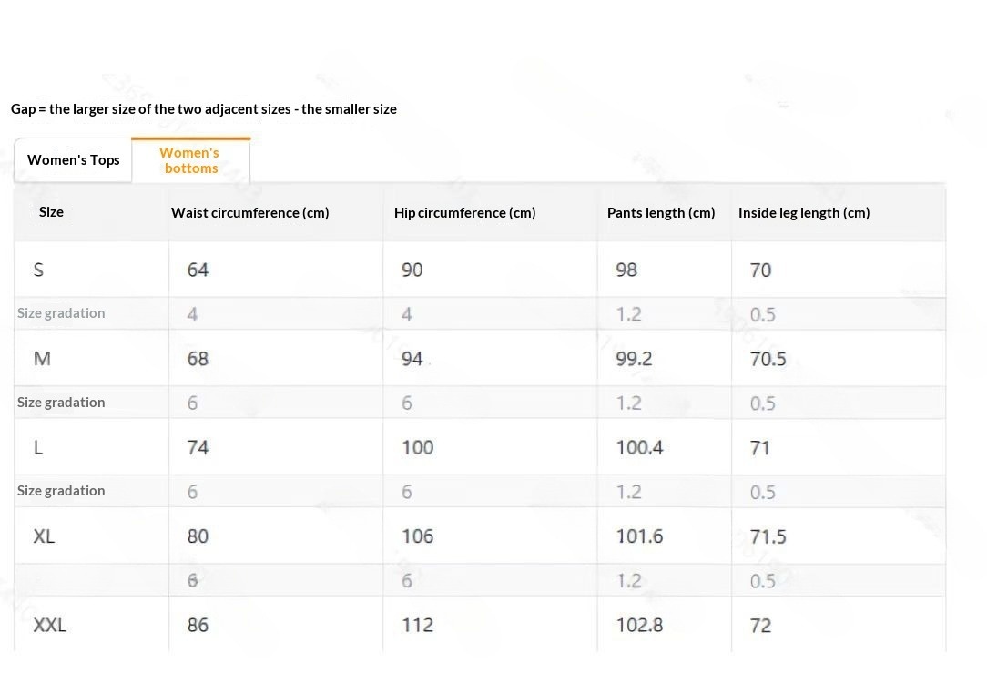
Task: Select the Pants length (cm) column header
Action: pyautogui.click(x=661, y=212)
